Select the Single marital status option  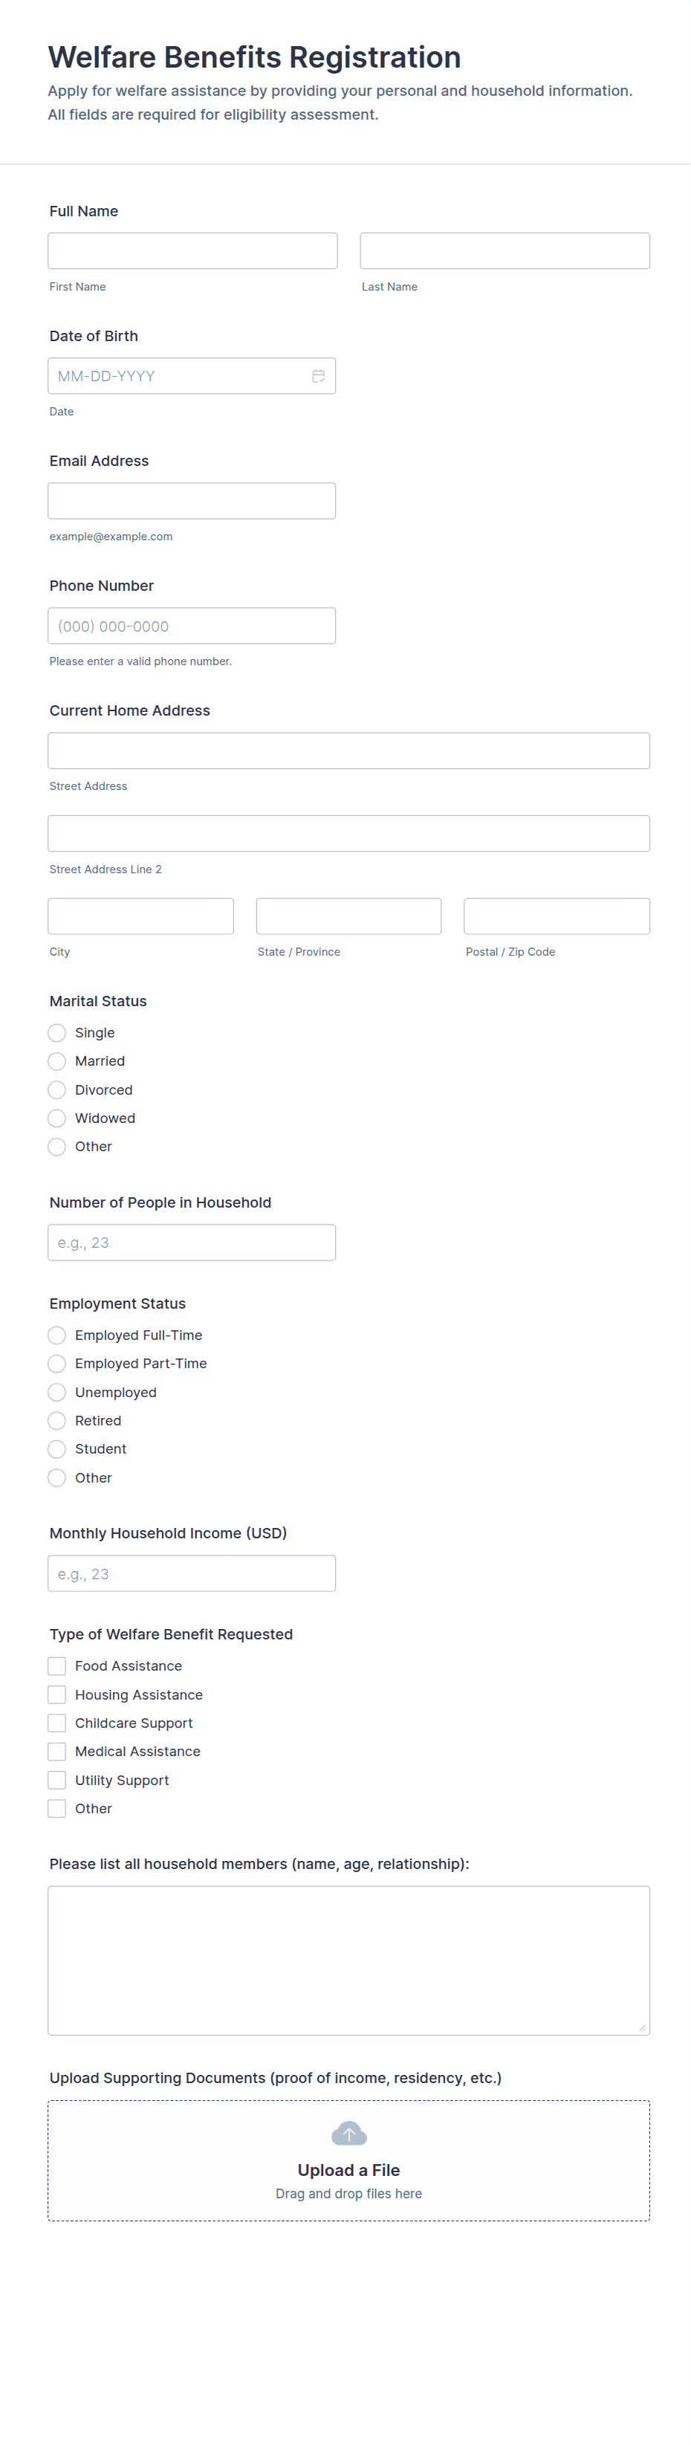click(57, 1033)
